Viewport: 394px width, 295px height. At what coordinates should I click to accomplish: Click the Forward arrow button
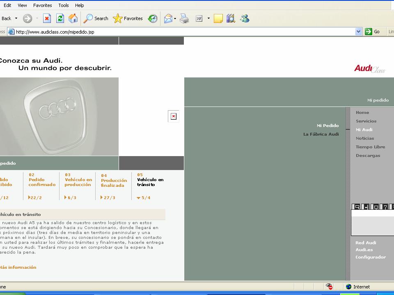(x=27, y=18)
